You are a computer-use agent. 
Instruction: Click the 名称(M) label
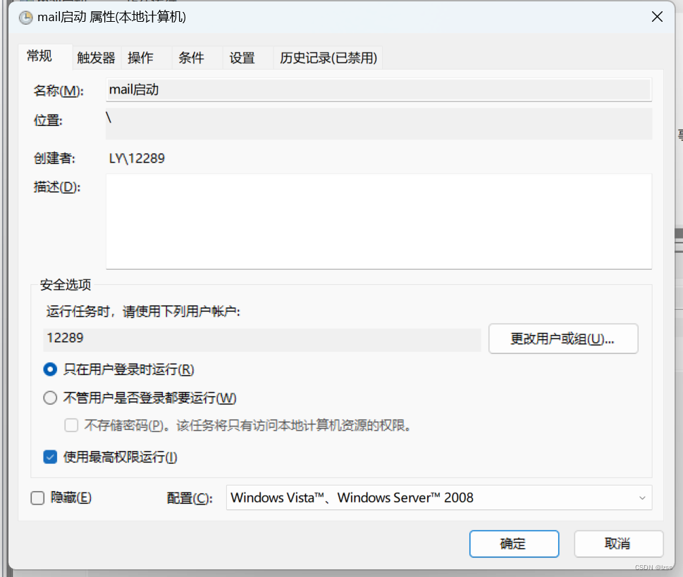click(59, 91)
